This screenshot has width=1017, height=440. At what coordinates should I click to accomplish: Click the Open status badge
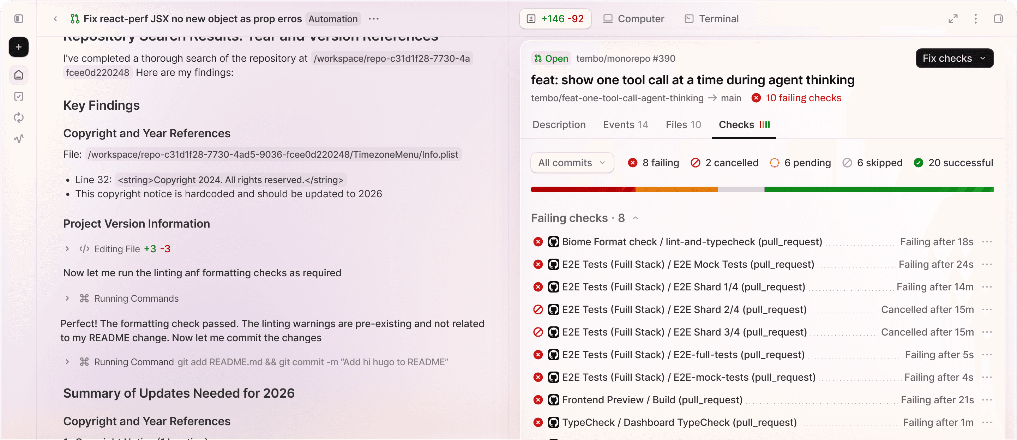click(x=551, y=59)
